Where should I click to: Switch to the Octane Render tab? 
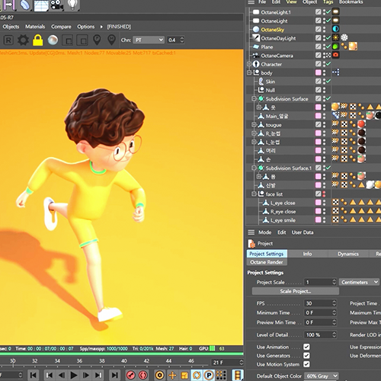tap(267, 262)
